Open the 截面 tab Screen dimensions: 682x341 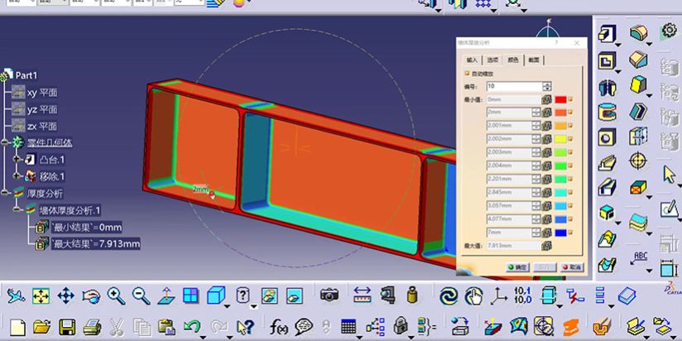point(534,60)
